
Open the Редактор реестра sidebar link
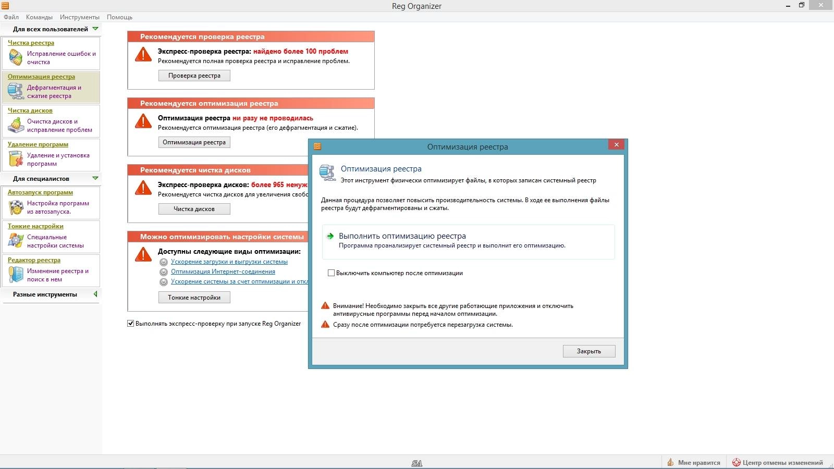tap(34, 260)
